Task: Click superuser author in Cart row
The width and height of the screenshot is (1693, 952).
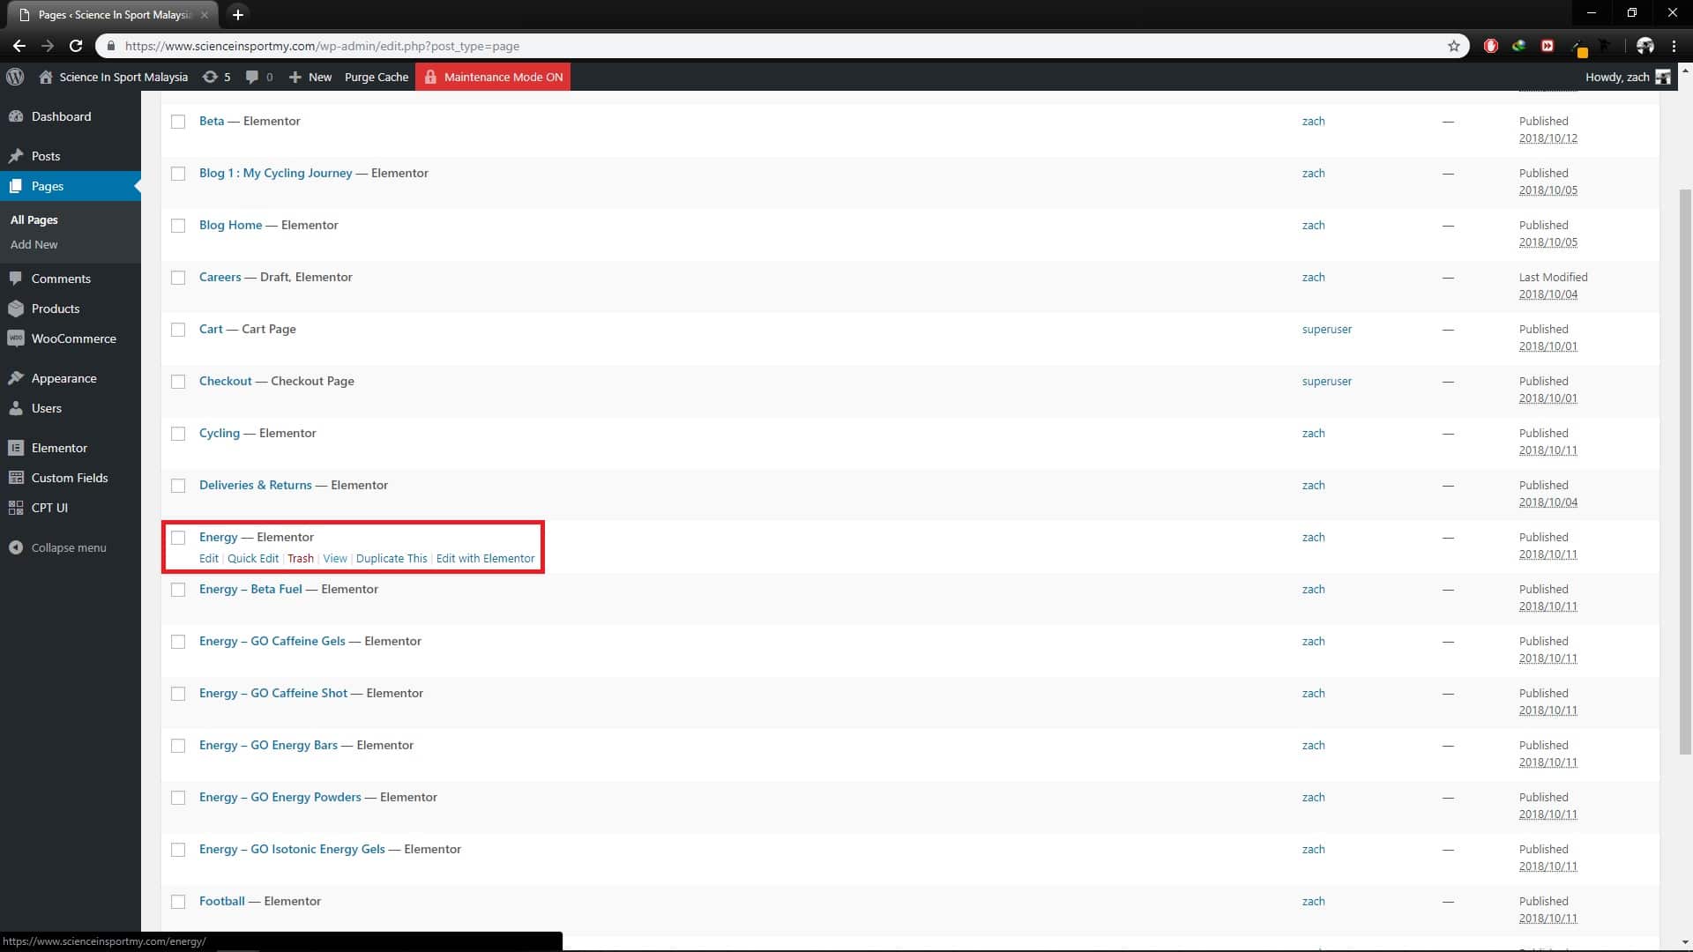Action: click(x=1326, y=329)
